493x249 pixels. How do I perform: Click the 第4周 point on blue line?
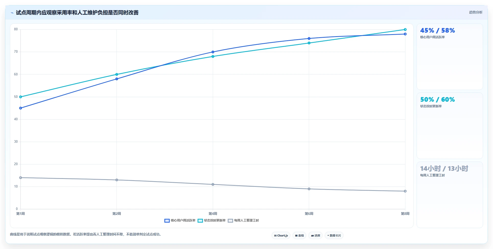pyautogui.click(x=213, y=52)
